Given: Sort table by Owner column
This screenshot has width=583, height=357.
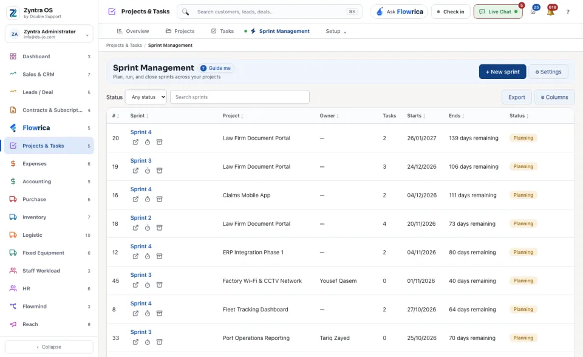Looking at the screenshot, I should 329,116.
